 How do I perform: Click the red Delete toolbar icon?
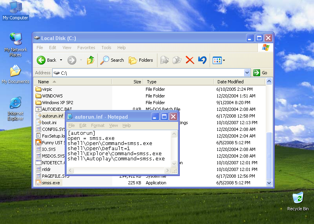(x=190, y=60)
